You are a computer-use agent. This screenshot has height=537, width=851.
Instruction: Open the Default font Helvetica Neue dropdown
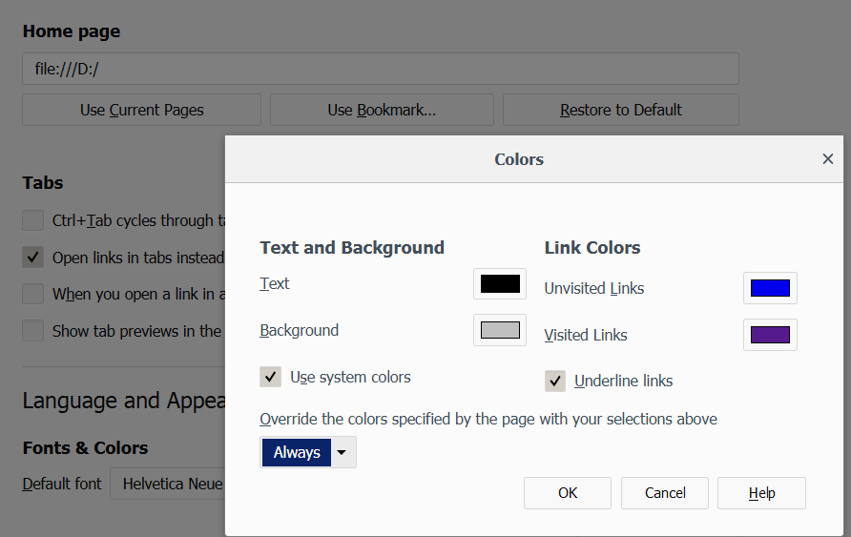pyautogui.click(x=168, y=484)
